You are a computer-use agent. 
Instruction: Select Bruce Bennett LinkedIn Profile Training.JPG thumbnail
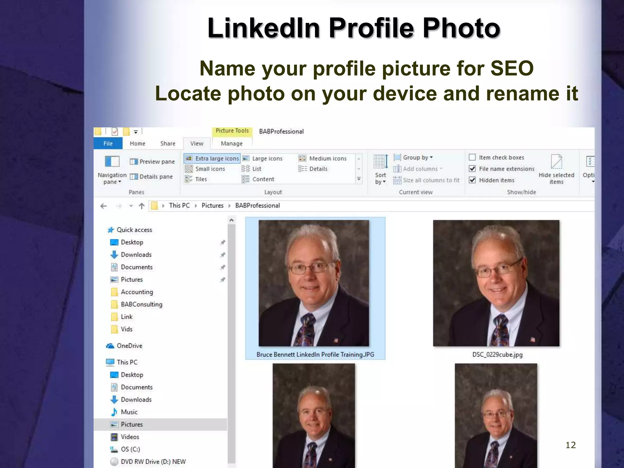[315, 289]
